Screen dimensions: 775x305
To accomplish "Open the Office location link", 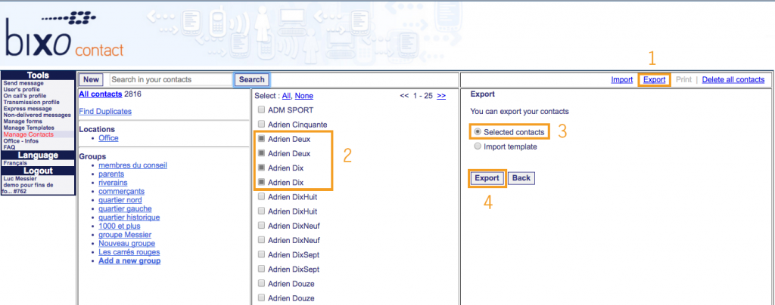I will click(x=108, y=138).
